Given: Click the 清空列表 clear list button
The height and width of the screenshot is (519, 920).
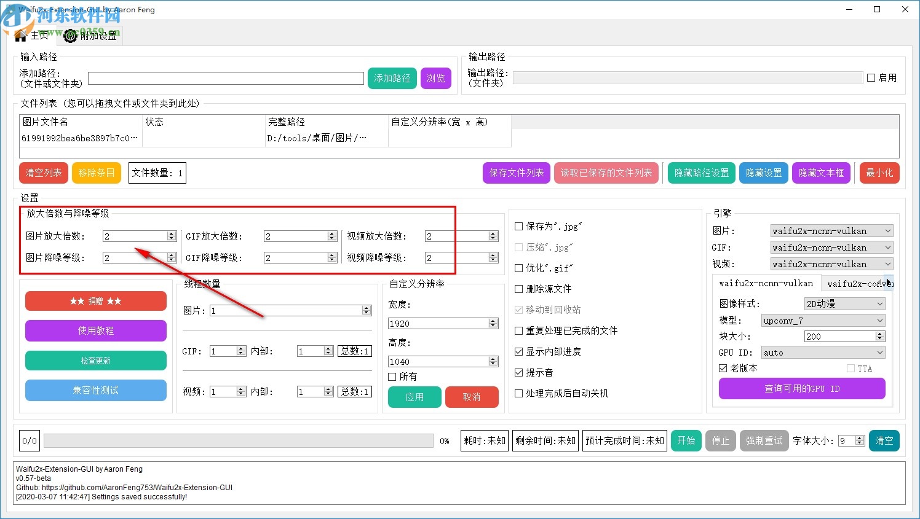Looking at the screenshot, I should coord(43,173).
